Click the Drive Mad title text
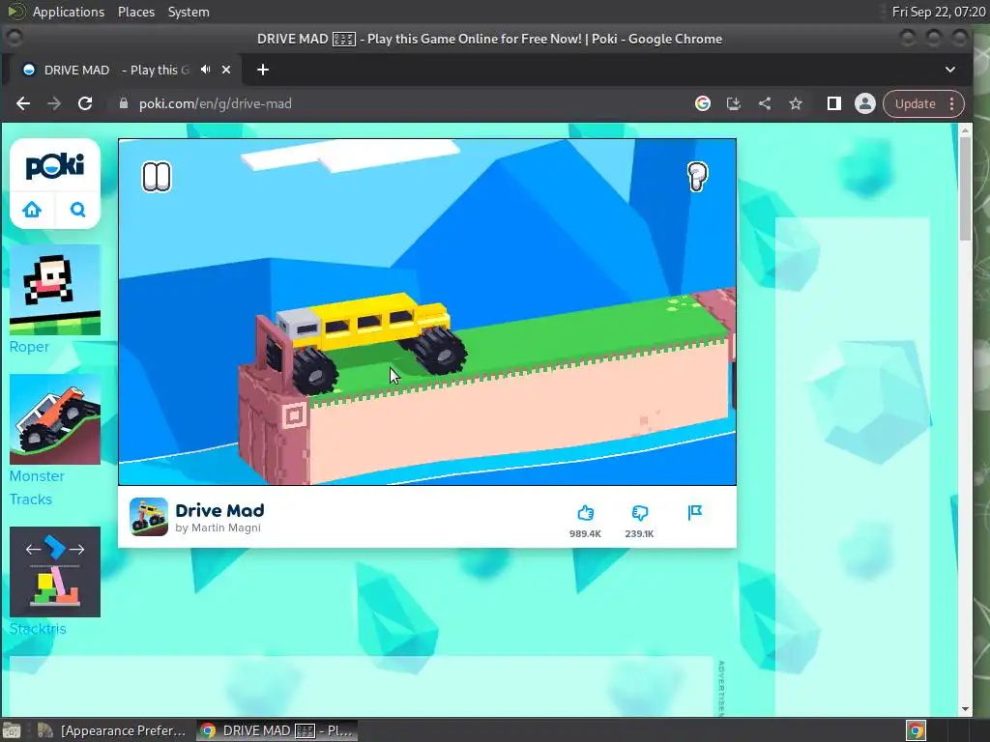Image resolution: width=990 pixels, height=742 pixels. click(219, 510)
